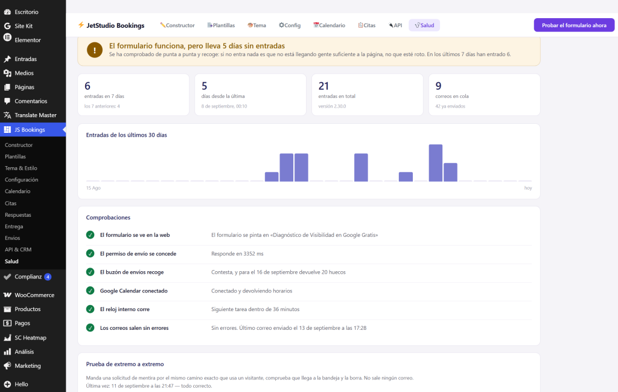Screen dimensions: 618x392
Task: Click the Translate Master icon
Action: pyautogui.click(x=7, y=115)
